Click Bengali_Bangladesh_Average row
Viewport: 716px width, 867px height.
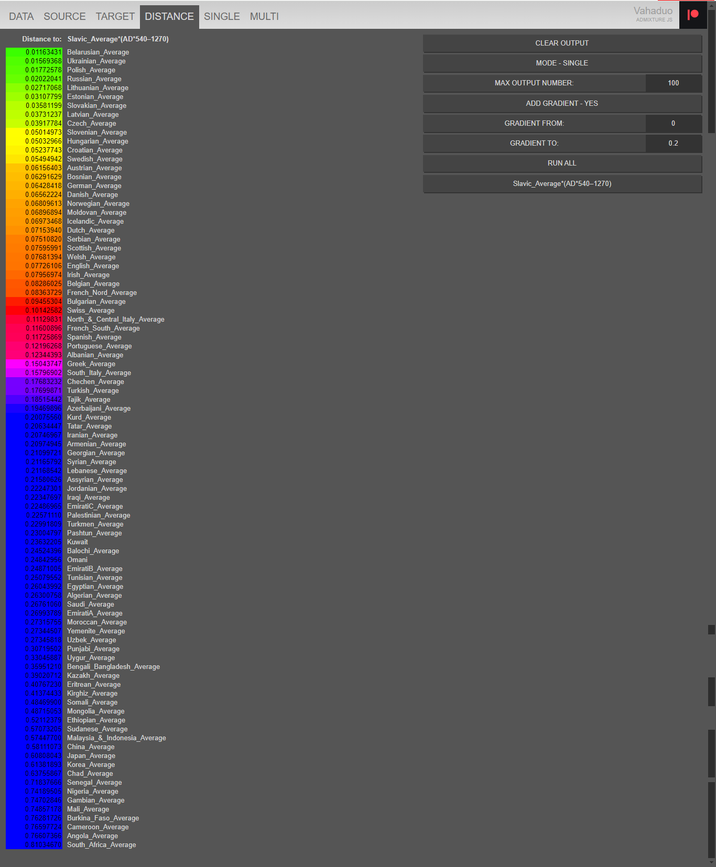[x=113, y=667]
